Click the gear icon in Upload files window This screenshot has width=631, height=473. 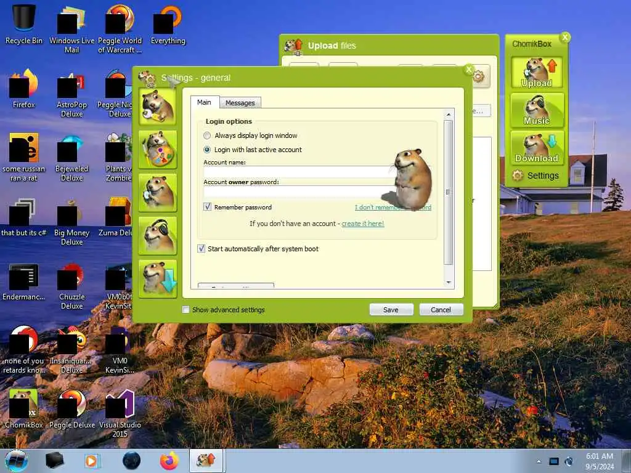click(x=479, y=76)
